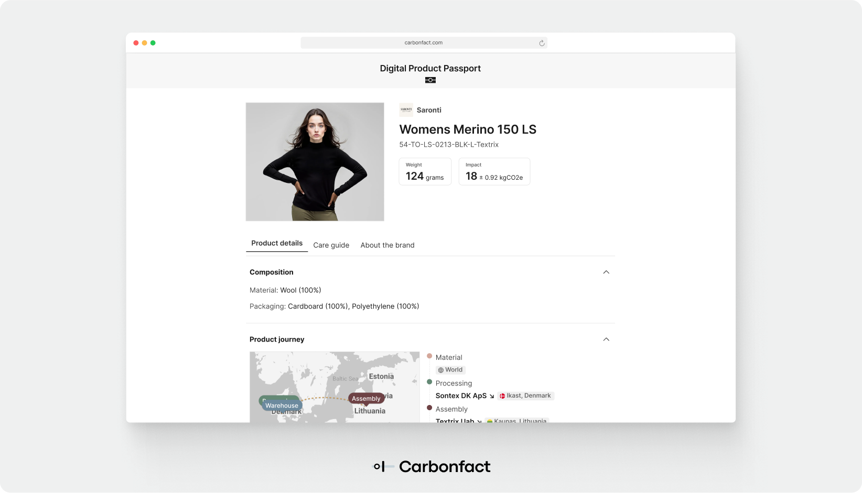The width and height of the screenshot is (862, 493).
Task: Click the Womens Merino 150 LS title
Action: 468,129
